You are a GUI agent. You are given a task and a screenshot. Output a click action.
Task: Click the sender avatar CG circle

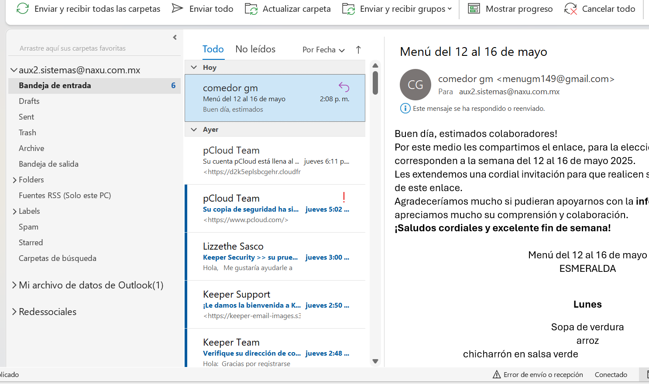coord(415,85)
